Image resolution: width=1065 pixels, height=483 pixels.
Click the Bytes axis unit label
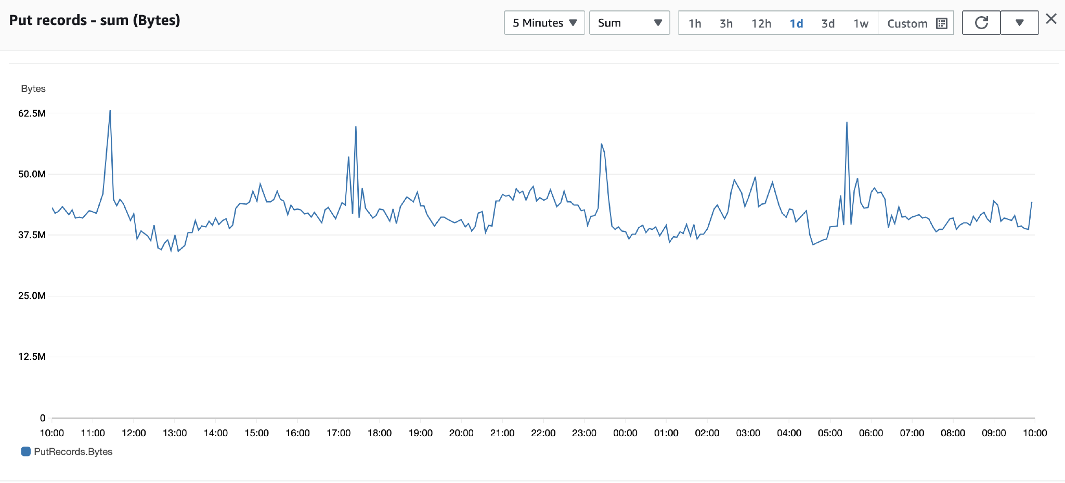point(33,89)
